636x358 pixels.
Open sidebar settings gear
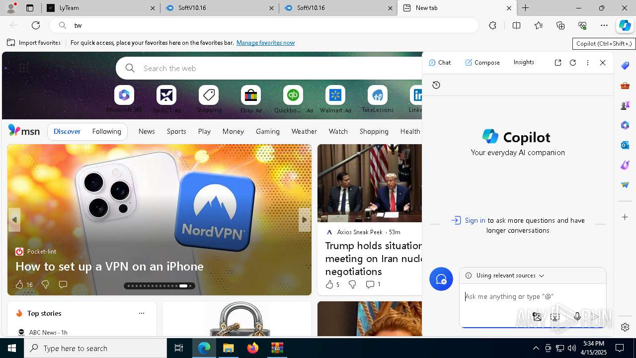point(625,327)
